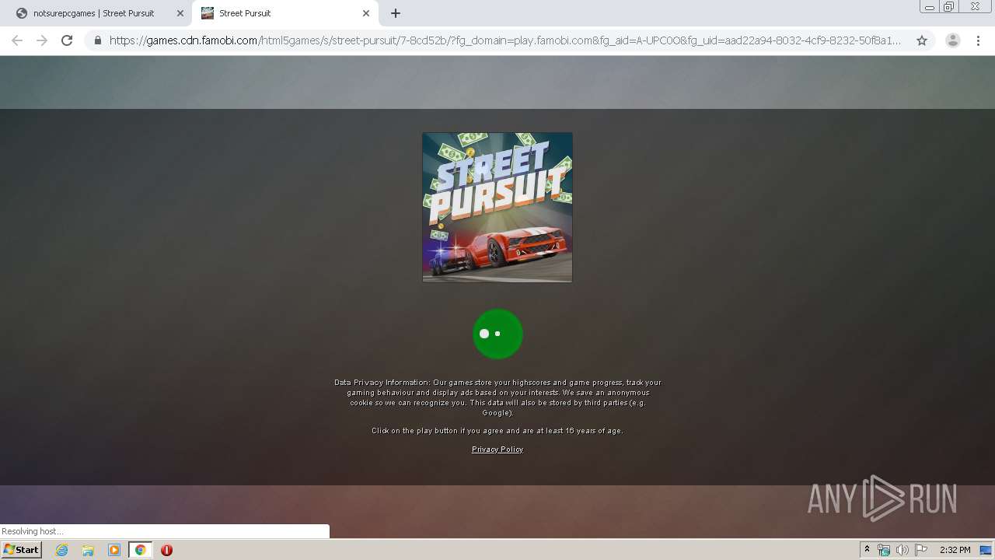This screenshot has height=560, width=995.
Task: Select the Chrome taskbar button
Action: (x=141, y=550)
